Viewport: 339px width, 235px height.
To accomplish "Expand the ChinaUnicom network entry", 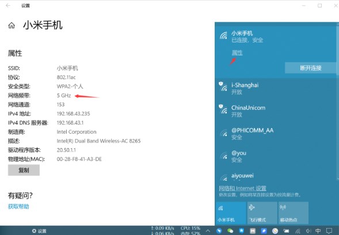I will 276,111.
